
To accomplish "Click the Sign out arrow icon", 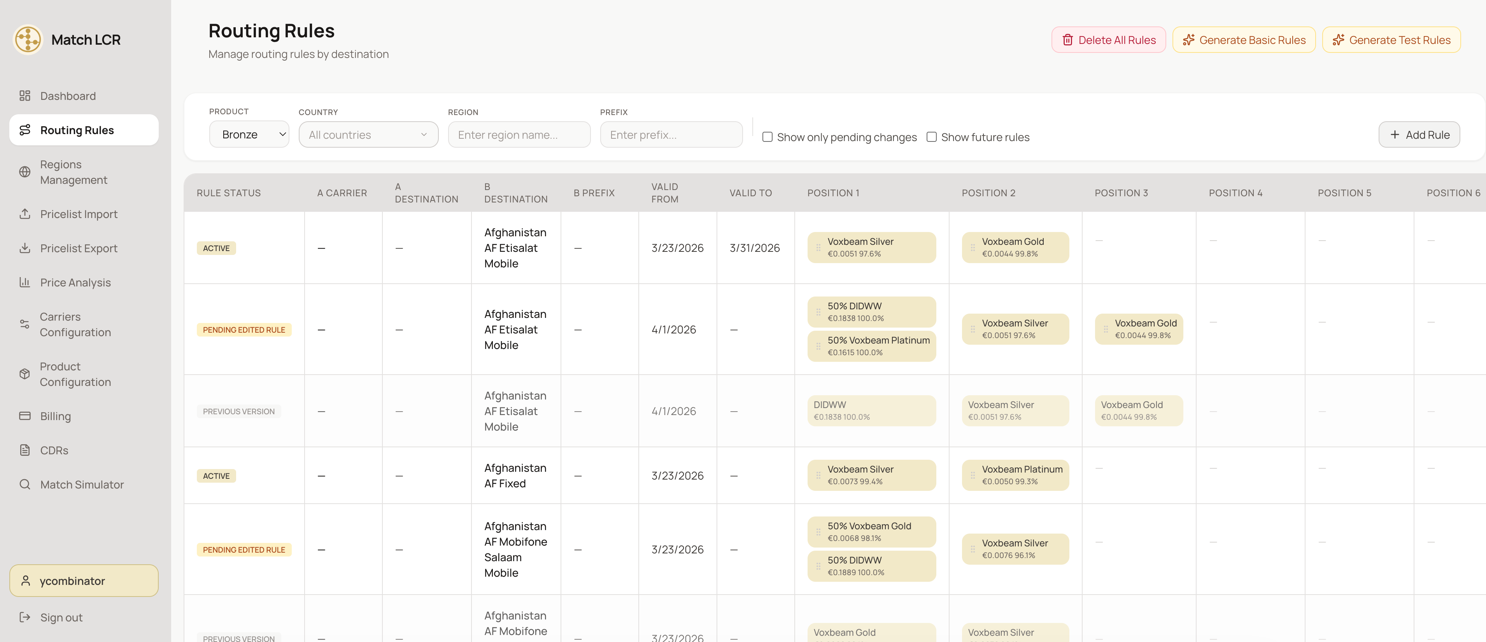I will pyautogui.click(x=25, y=617).
